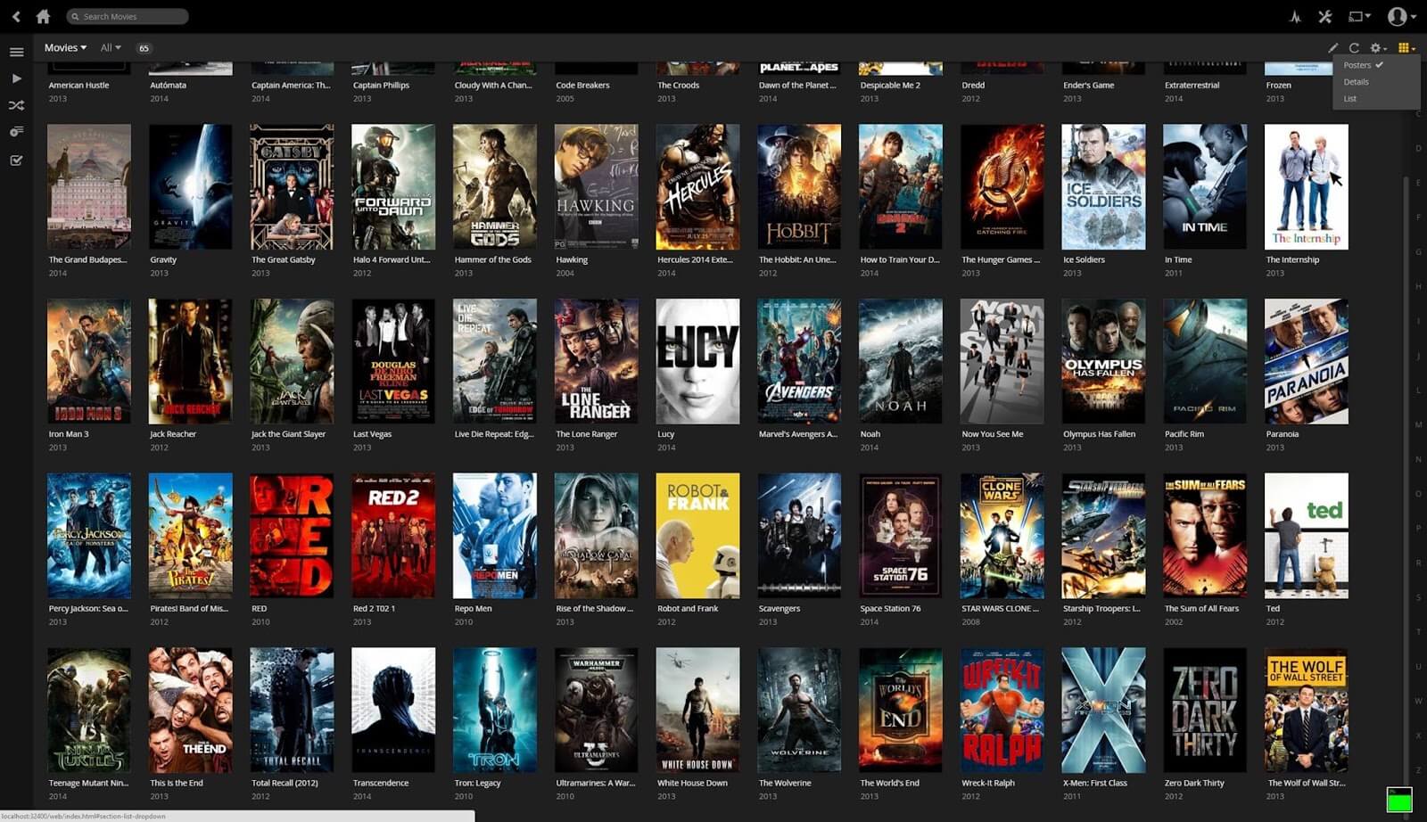Screen dimensions: 1427x822
Task: Open the Iron Man 3 poster
Action: (x=88, y=361)
